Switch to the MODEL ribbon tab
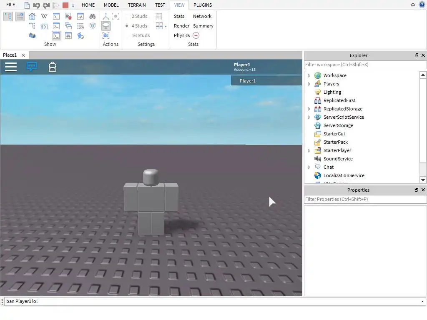The image size is (427, 320). [x=111, y=5]
